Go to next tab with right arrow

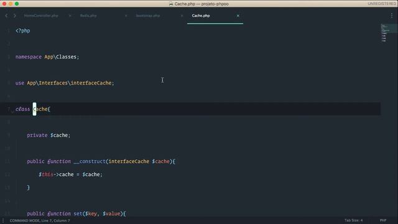pyautogui.click(x=15, y=16)
